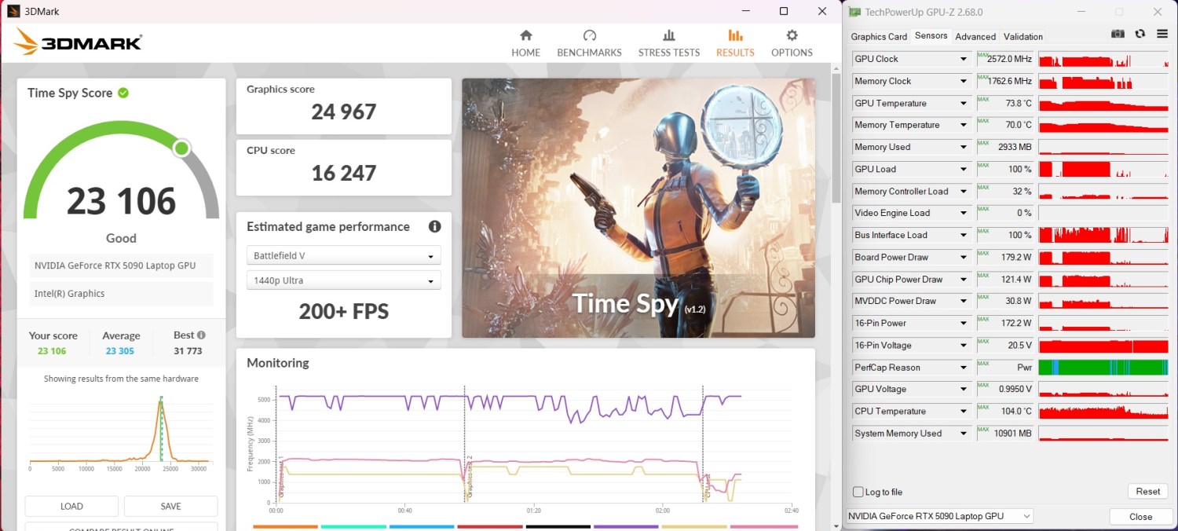Click the GPU Voltage MAX indicator
Viewport: 1178px width, 531px height.
click(x=982, y=386)
